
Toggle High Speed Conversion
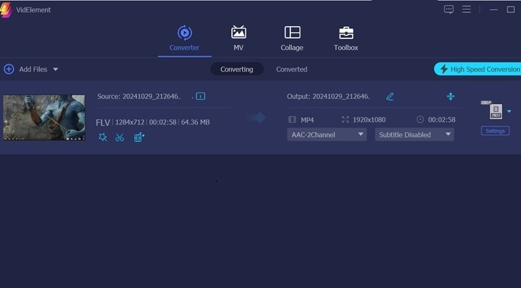(x=478, y=69)
